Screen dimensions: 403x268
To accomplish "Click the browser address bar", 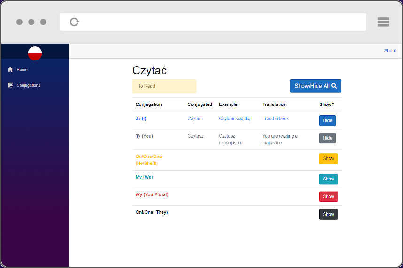I will [x=221, y=22].
